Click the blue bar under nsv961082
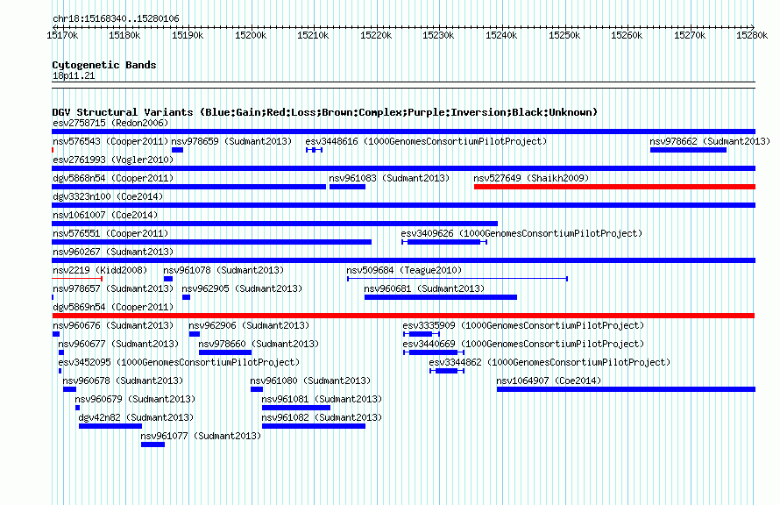This screenshot has width=780, height=505. click(x=314, y=426)
